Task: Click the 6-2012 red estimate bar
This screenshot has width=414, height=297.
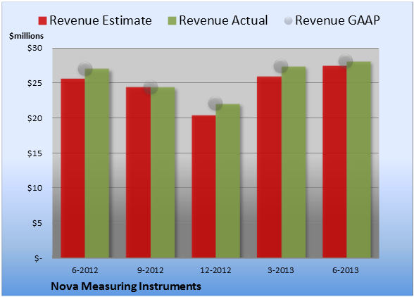Action: pyautogui.click(x=73, y=168)
